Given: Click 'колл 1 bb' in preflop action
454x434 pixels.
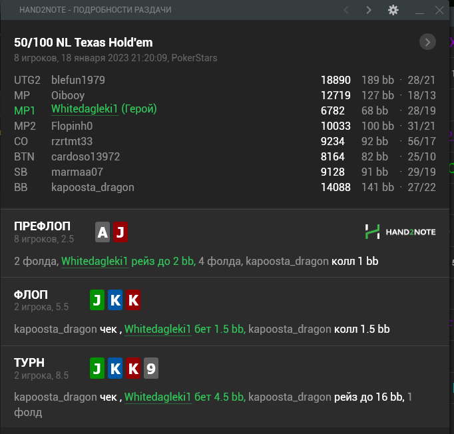Looking at the screenshot, I should (x=355, y=262).
